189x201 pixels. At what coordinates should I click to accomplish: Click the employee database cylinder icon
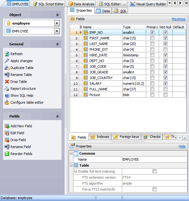point(9,23)
